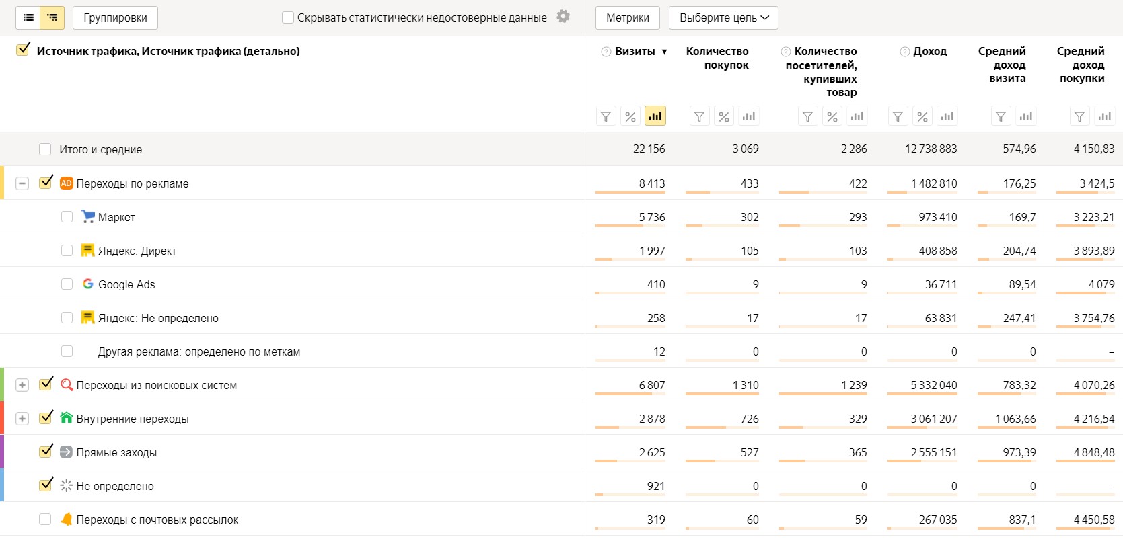The height and width of the screenshot is (539, 1123).
Task: Open the Группировки button
Action: (x=115, y=18)
